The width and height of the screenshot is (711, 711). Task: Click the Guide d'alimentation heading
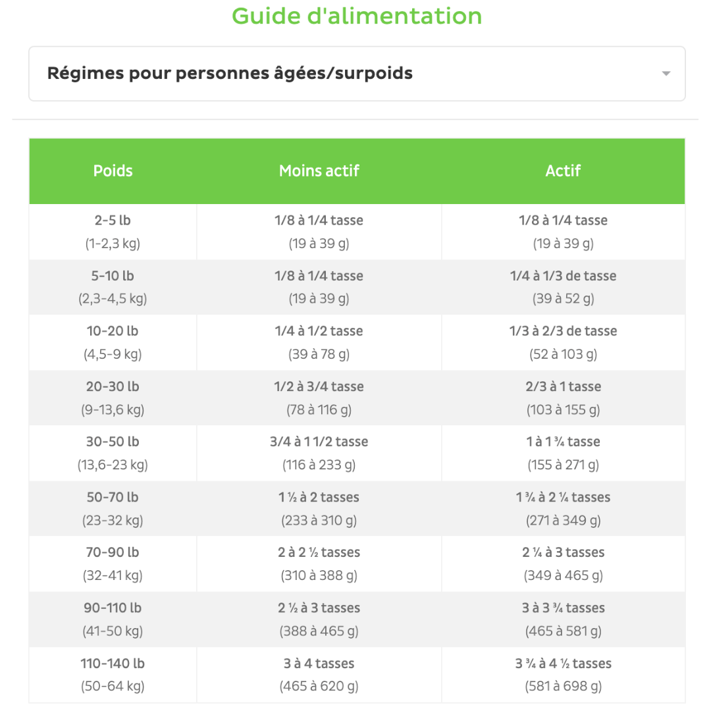point(357,16)
